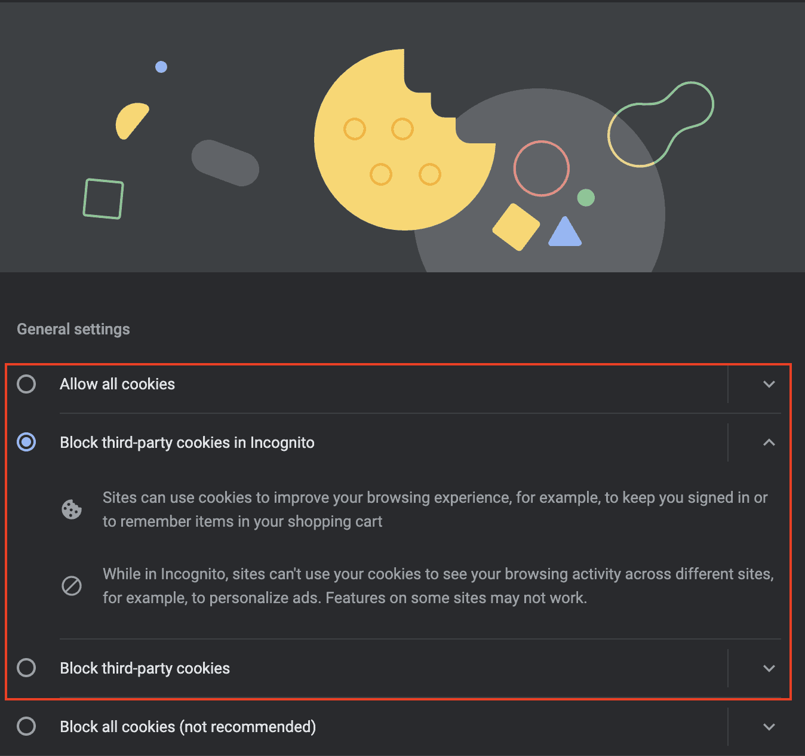The height and width of the screenshot is (756, 805).
Task: Click the General settings heading
Action: (73, 329)
